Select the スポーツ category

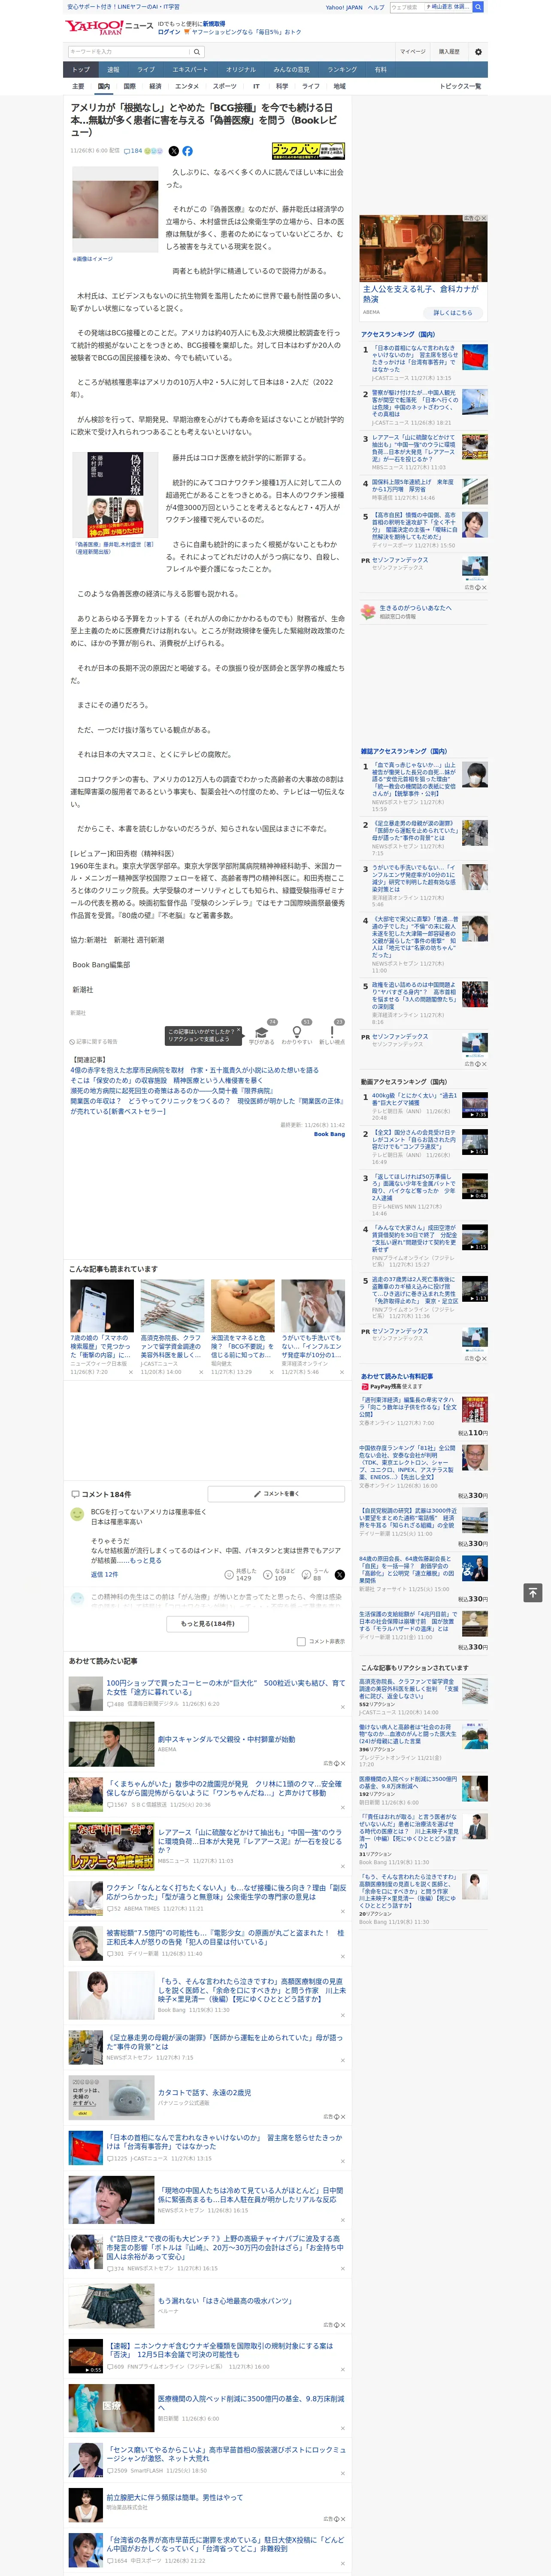tap(225, 86)
